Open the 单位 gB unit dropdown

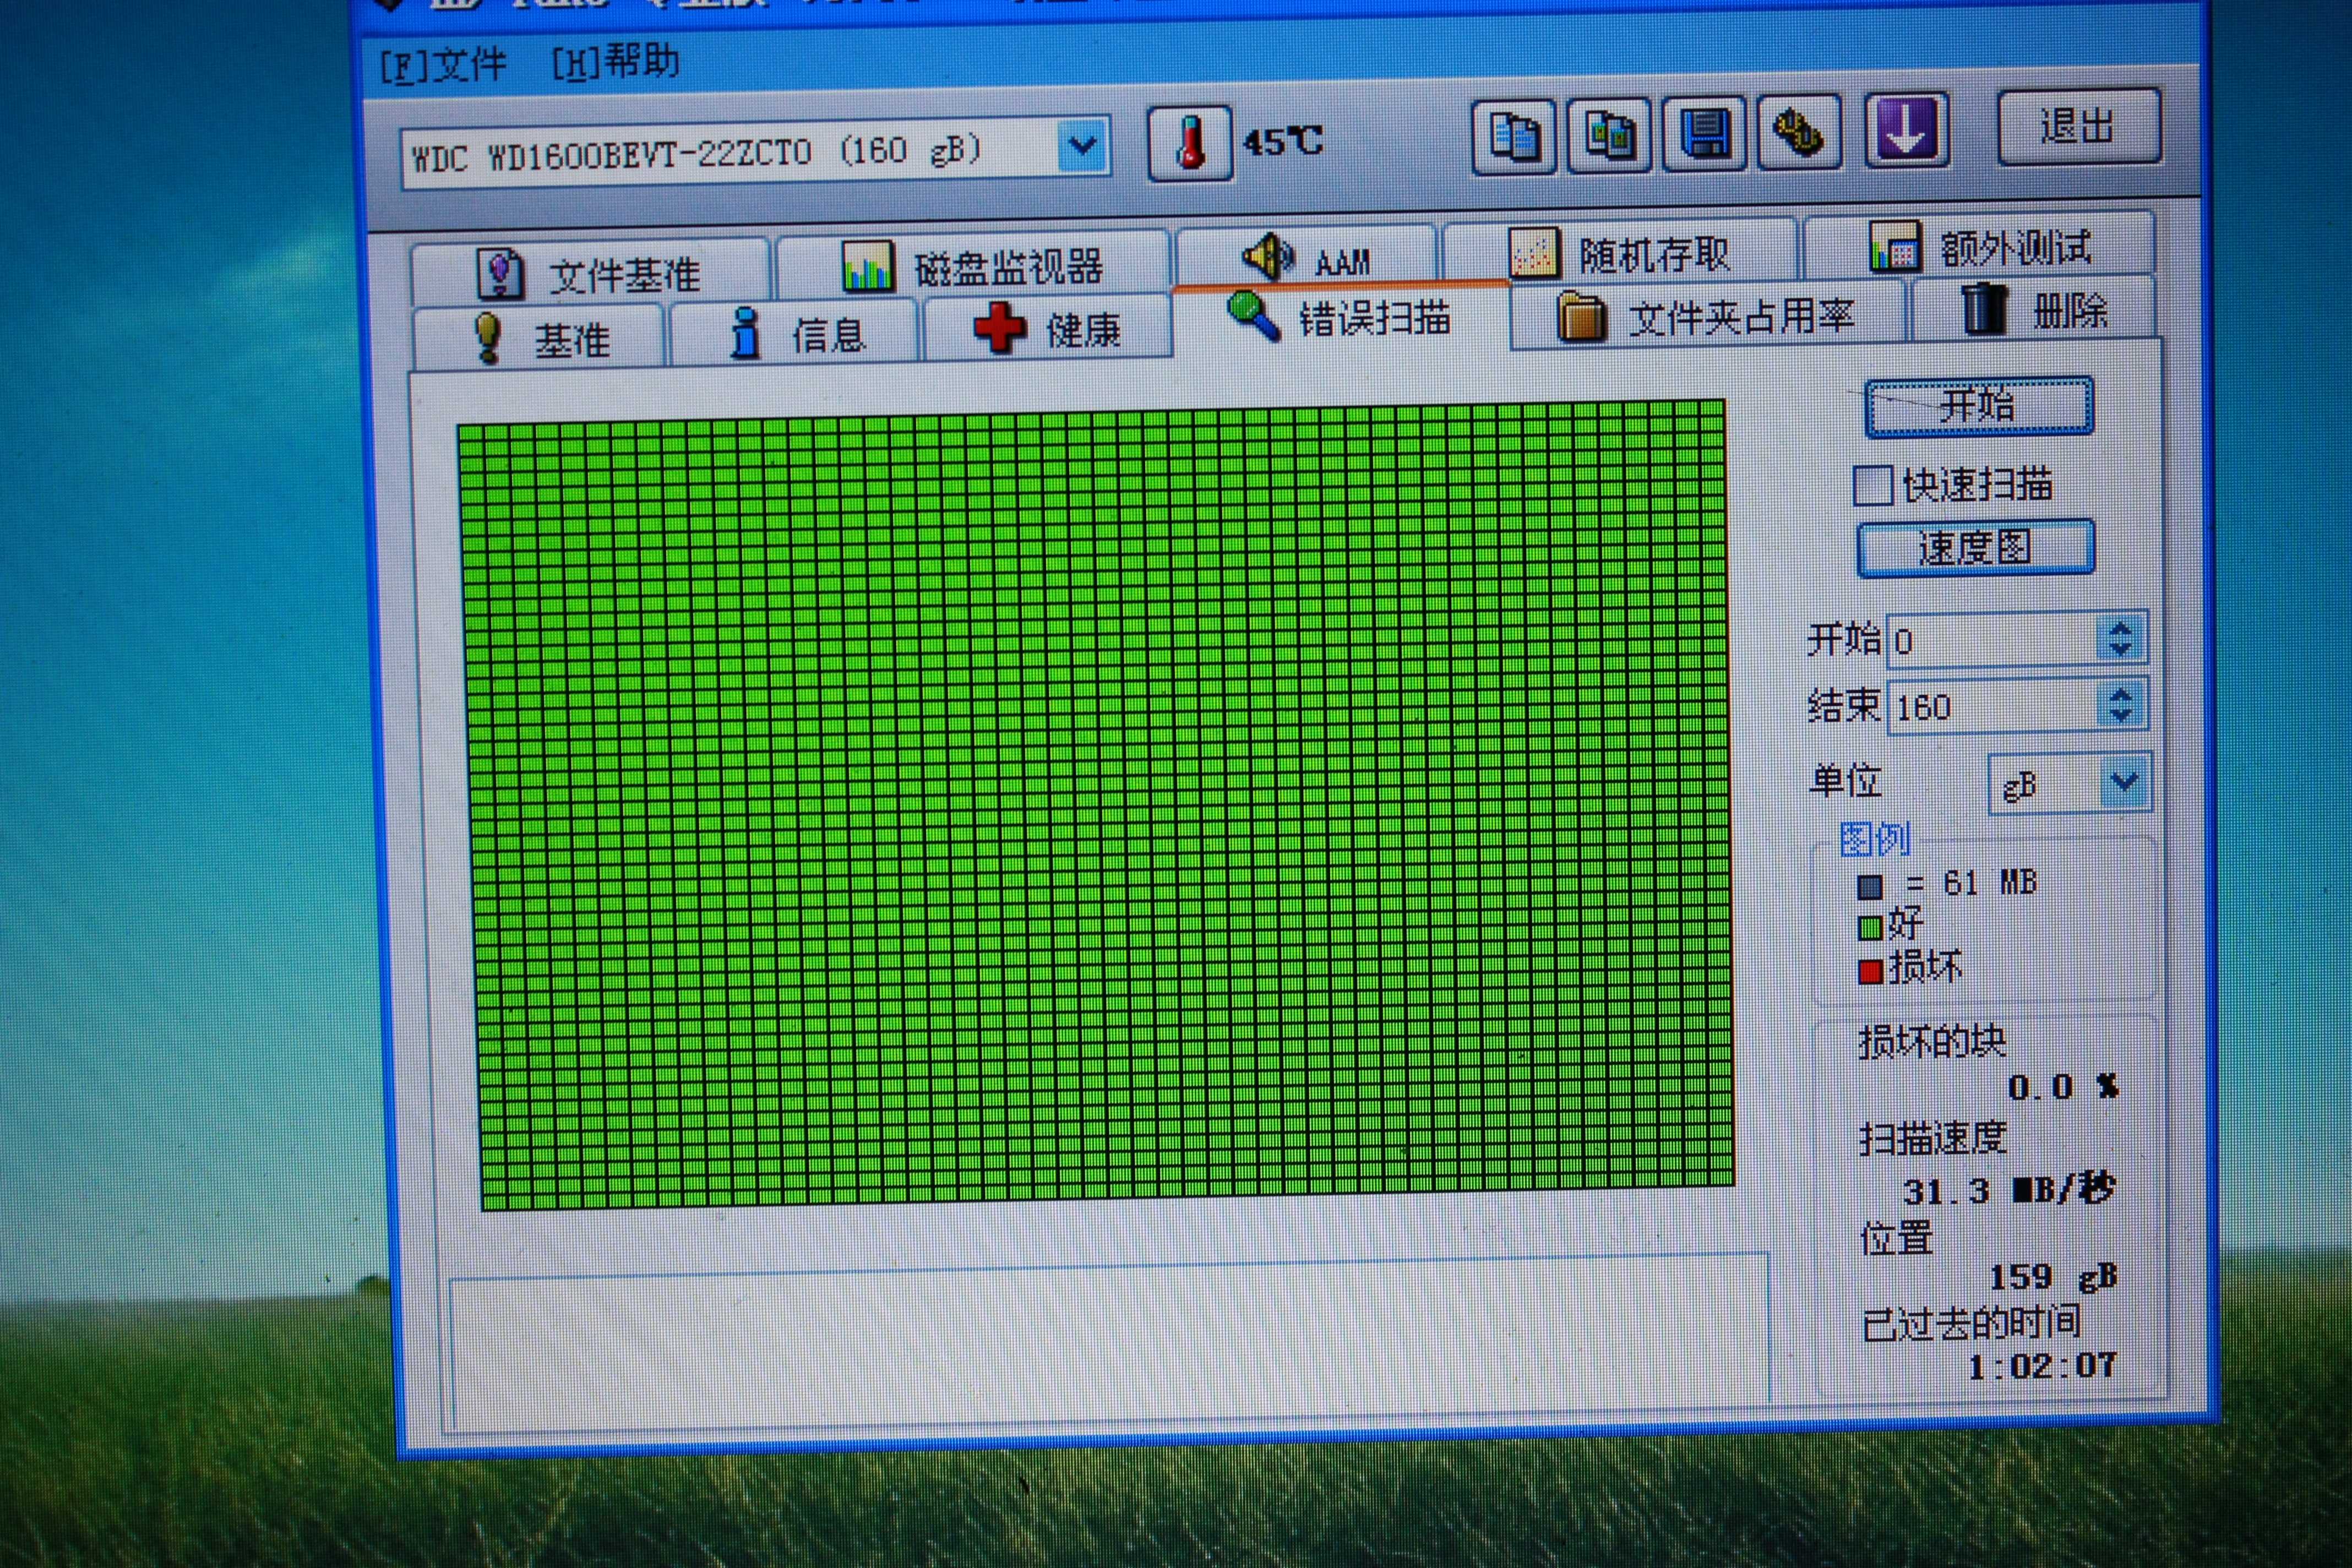tap(2124, 781)
